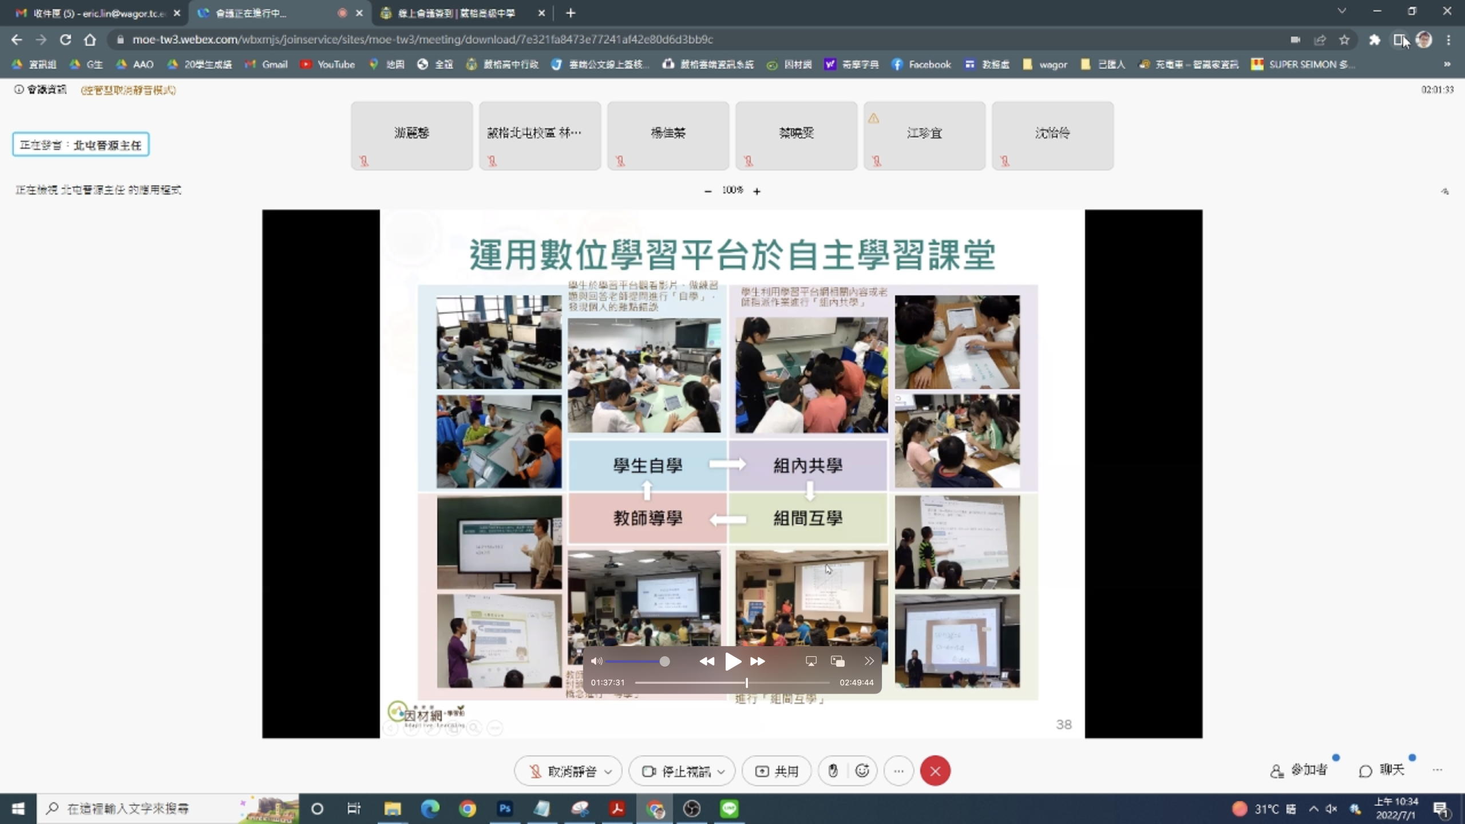Open the reactions smiley icon

862,771
